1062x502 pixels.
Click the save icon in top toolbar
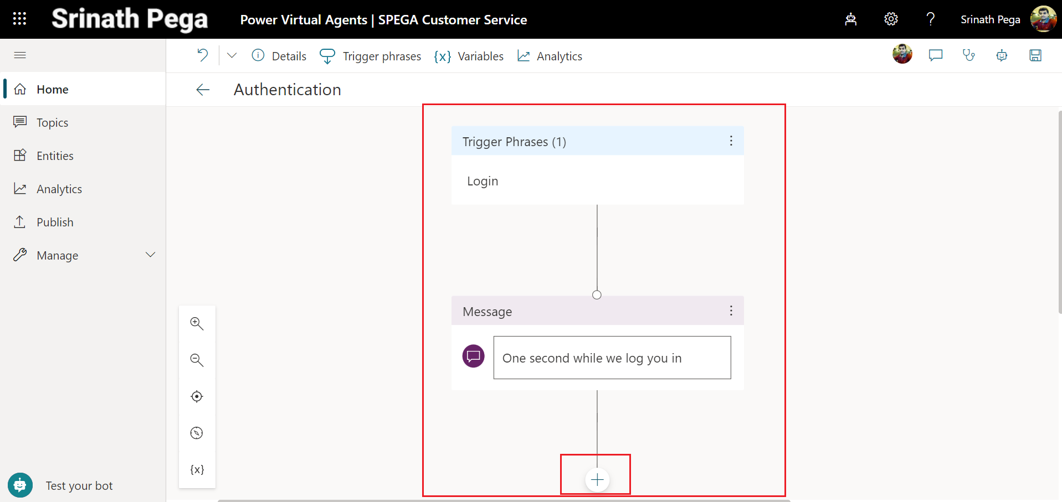(x=1035, y=55)
